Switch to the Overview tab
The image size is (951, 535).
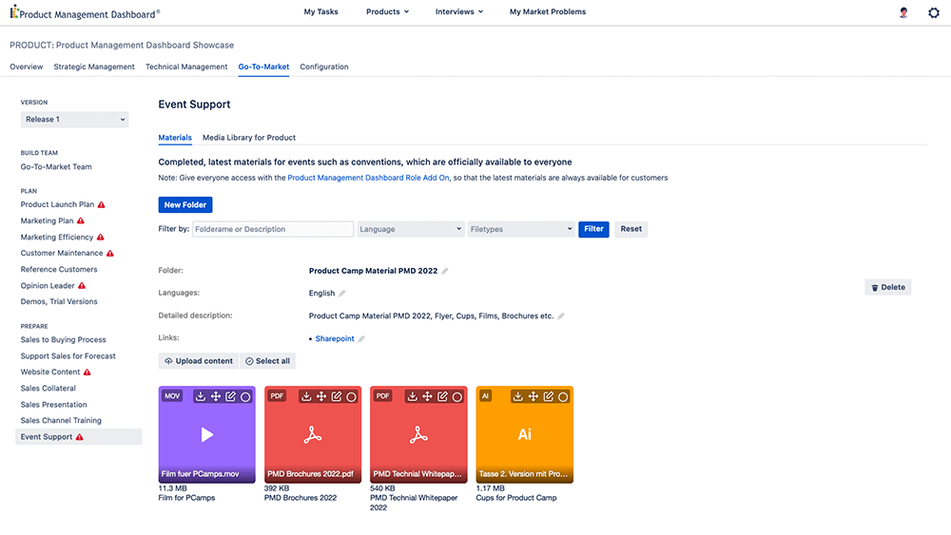point(26,67)
